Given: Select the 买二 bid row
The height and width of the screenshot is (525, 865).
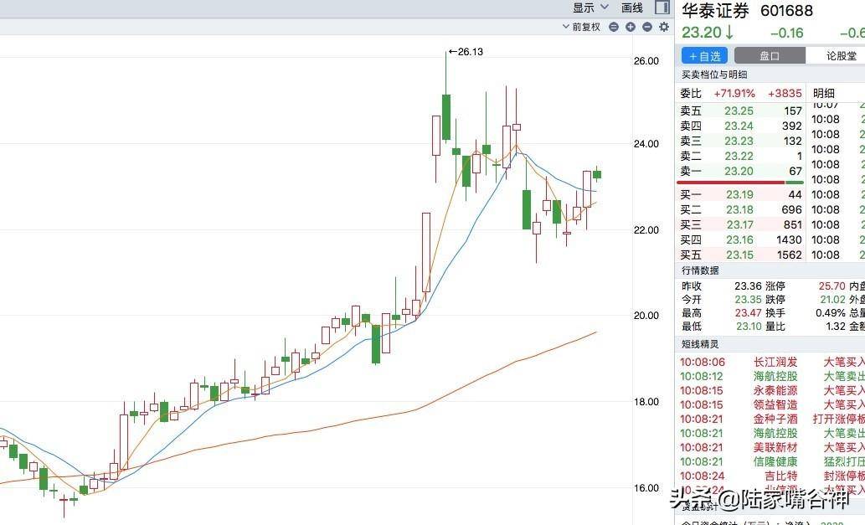Looking at the screenshot, I should [741, 209].
